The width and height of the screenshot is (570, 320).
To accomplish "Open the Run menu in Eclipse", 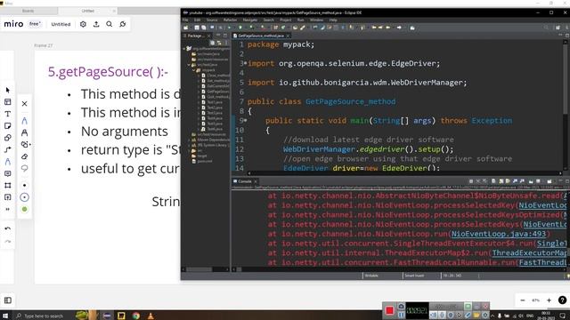I will click(x=300, y=20).
